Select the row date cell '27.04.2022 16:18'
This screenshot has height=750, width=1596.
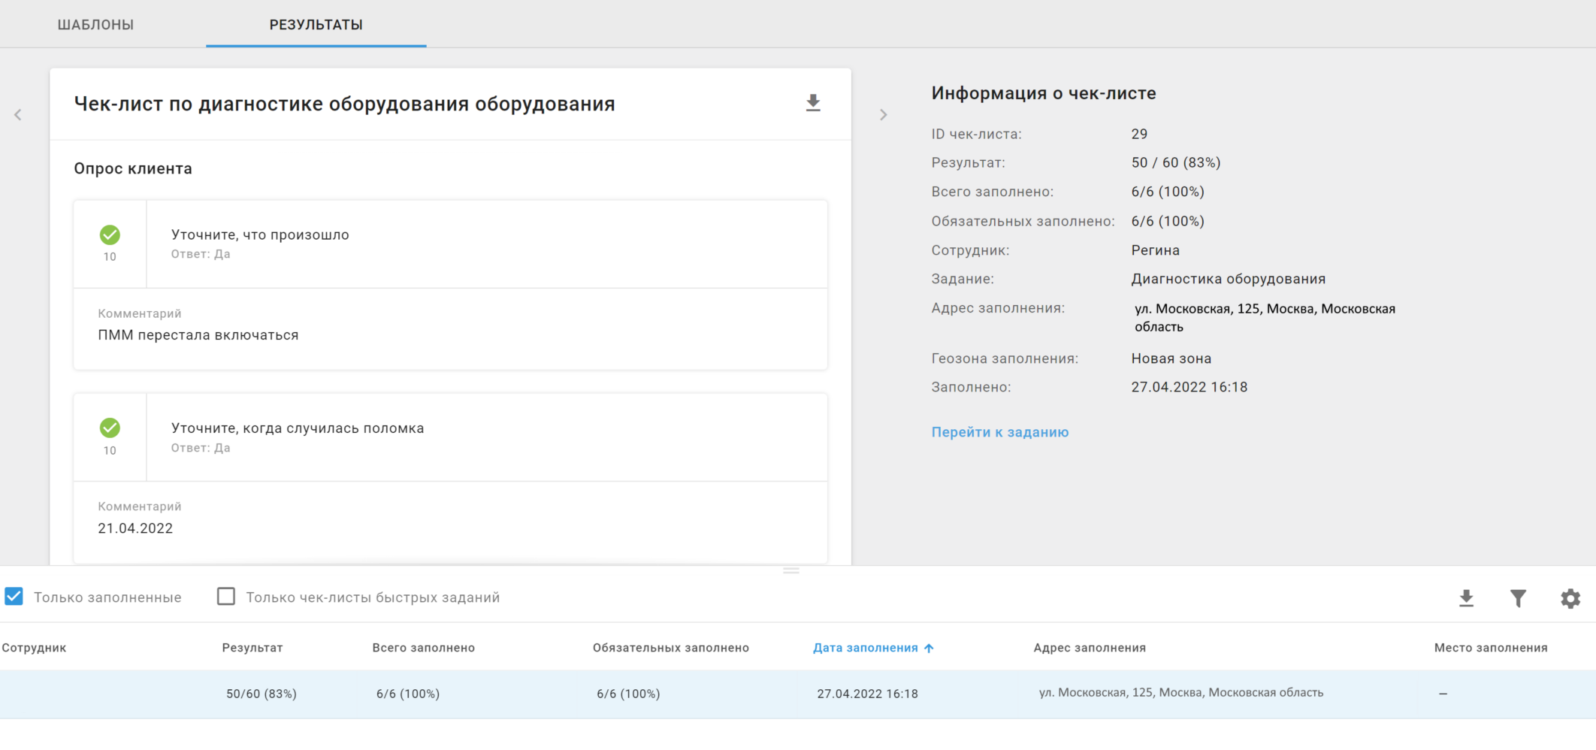coord(867,694)
